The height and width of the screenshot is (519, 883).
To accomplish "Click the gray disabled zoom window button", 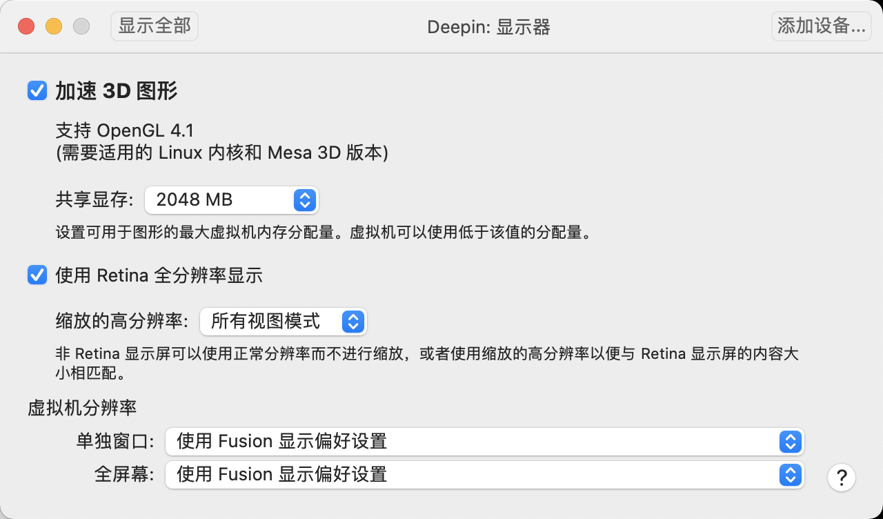I will point(81,27).
